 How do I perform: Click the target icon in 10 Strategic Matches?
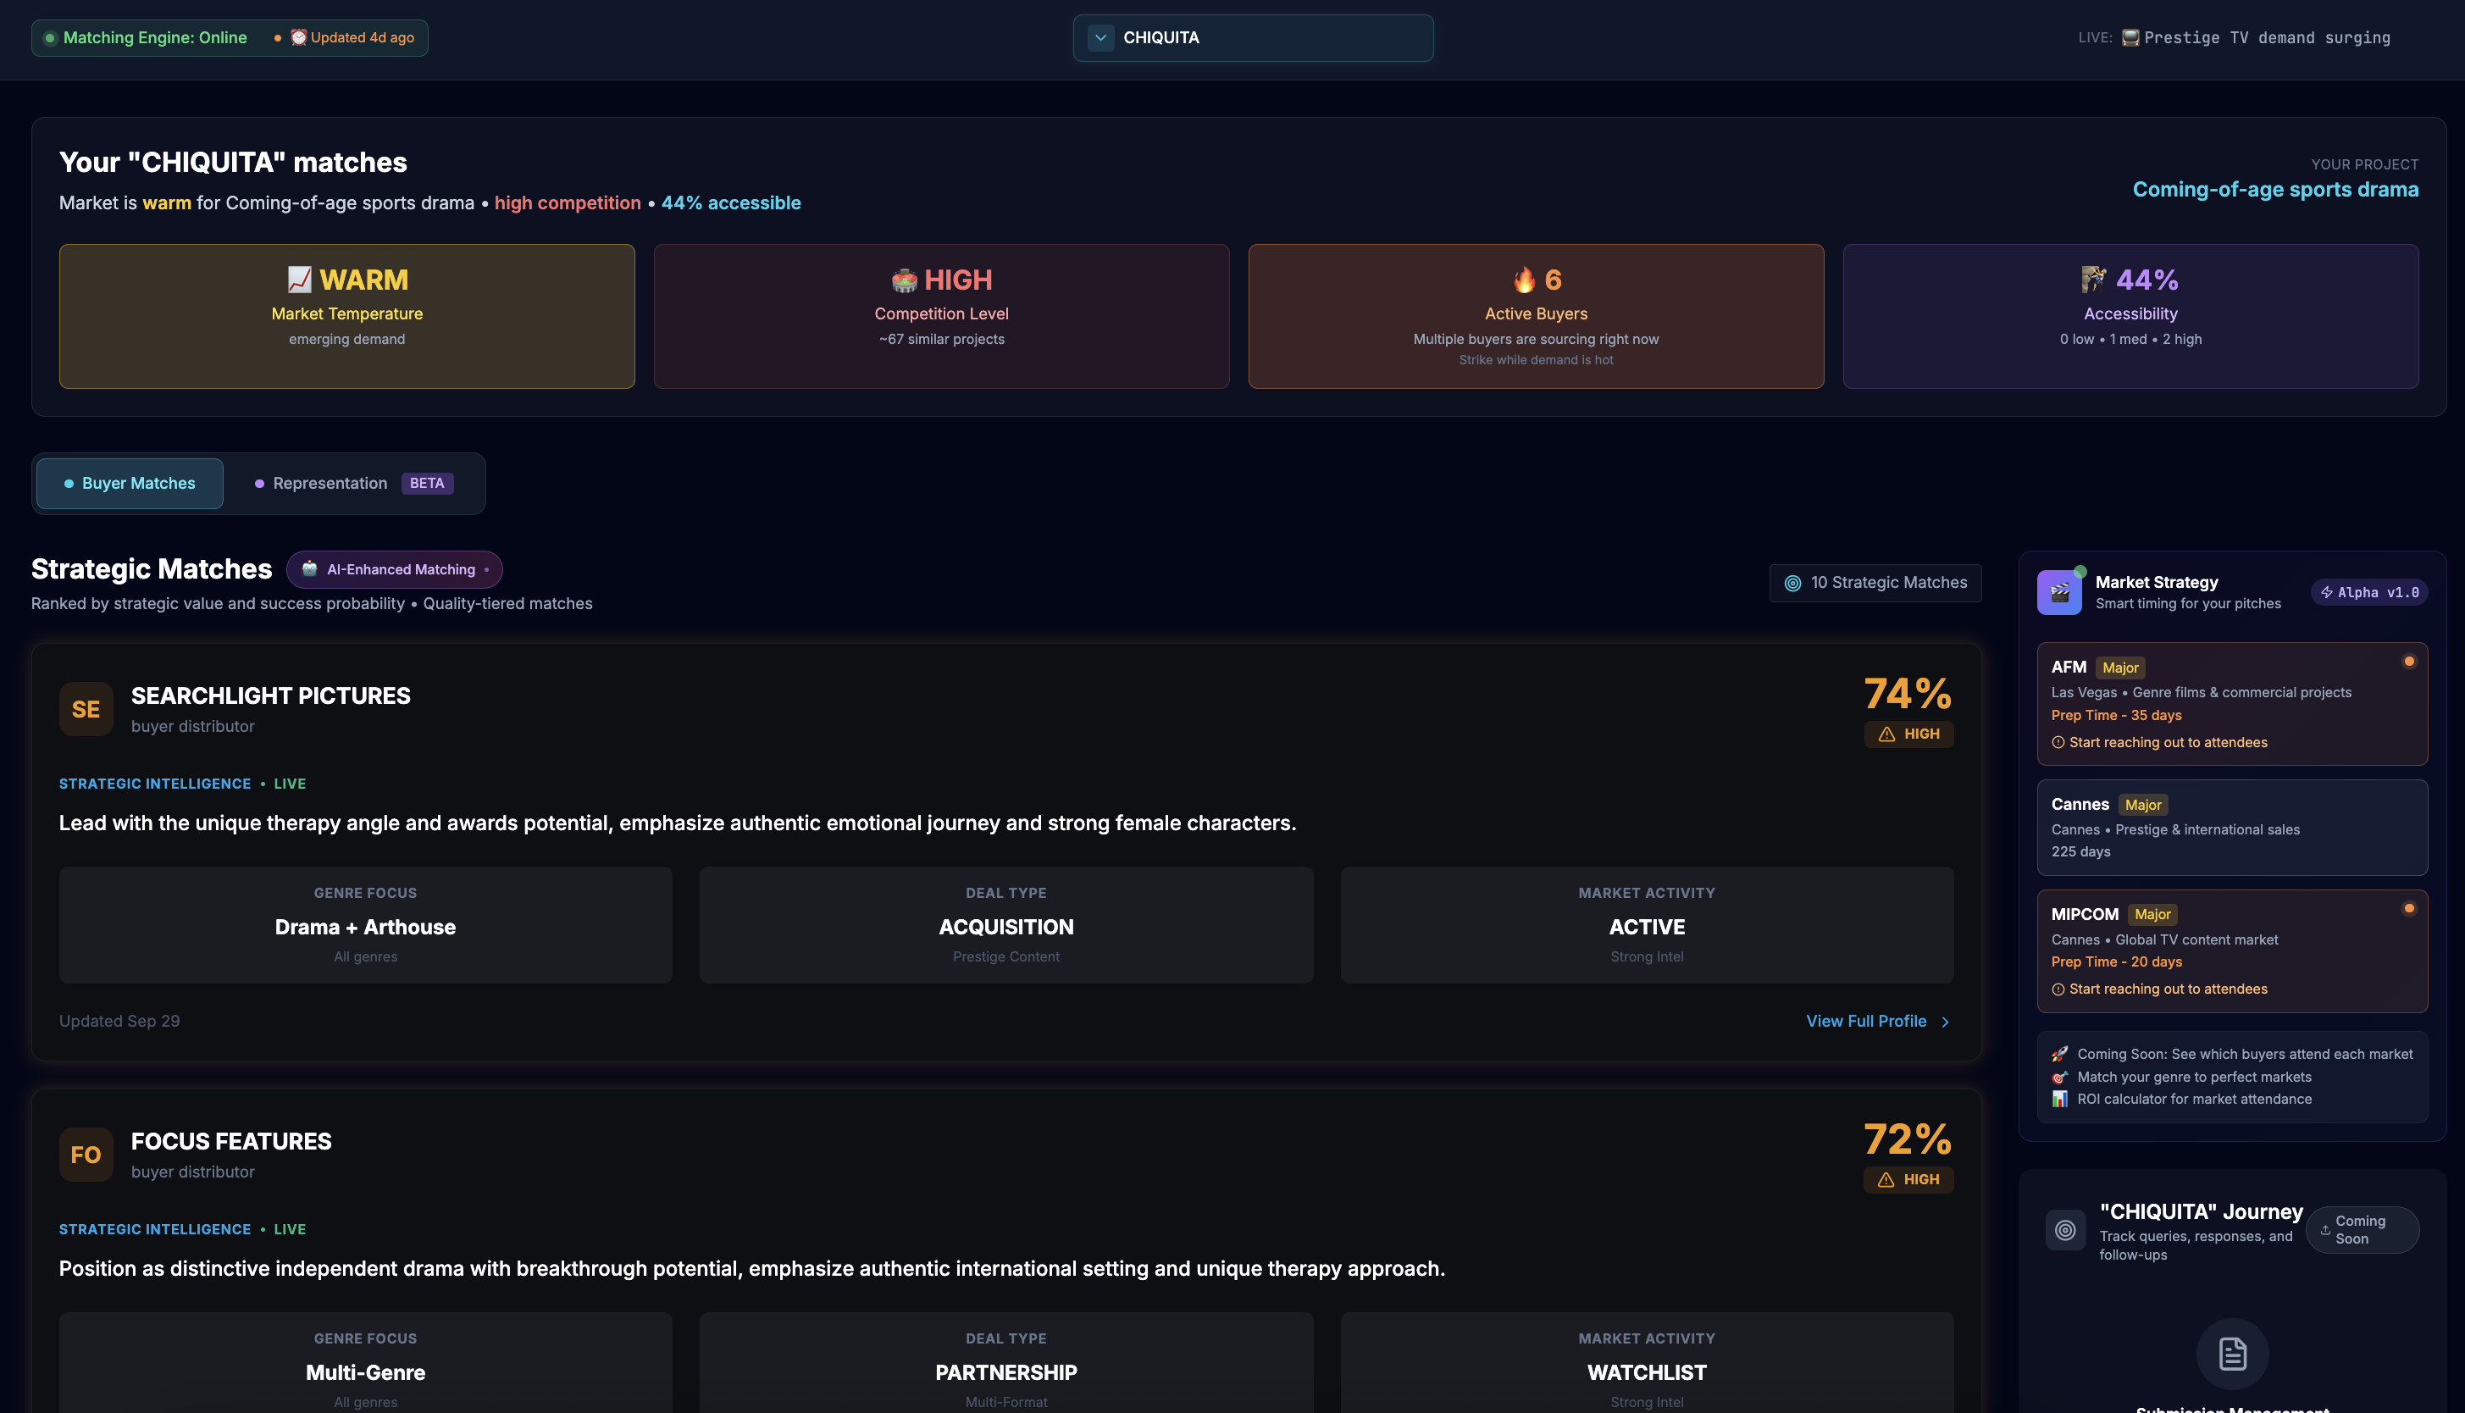[1792, 584]
